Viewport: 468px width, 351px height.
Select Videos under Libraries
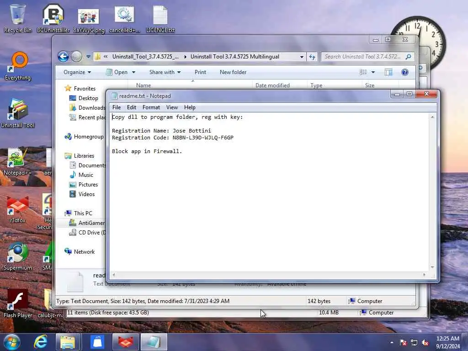pos(82,194)
